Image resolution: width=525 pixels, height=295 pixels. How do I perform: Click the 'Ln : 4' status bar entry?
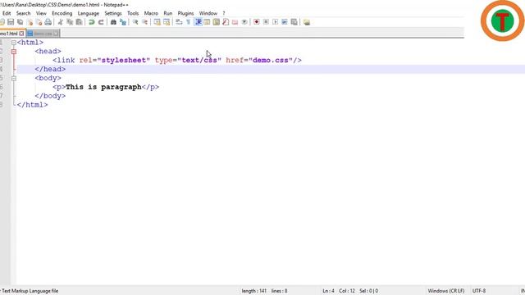pyautogui.click(x=328, y=291)
